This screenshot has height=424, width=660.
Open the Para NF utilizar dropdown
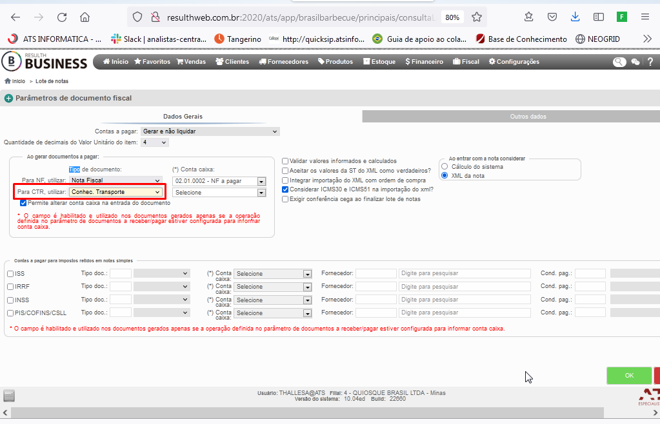115,180
